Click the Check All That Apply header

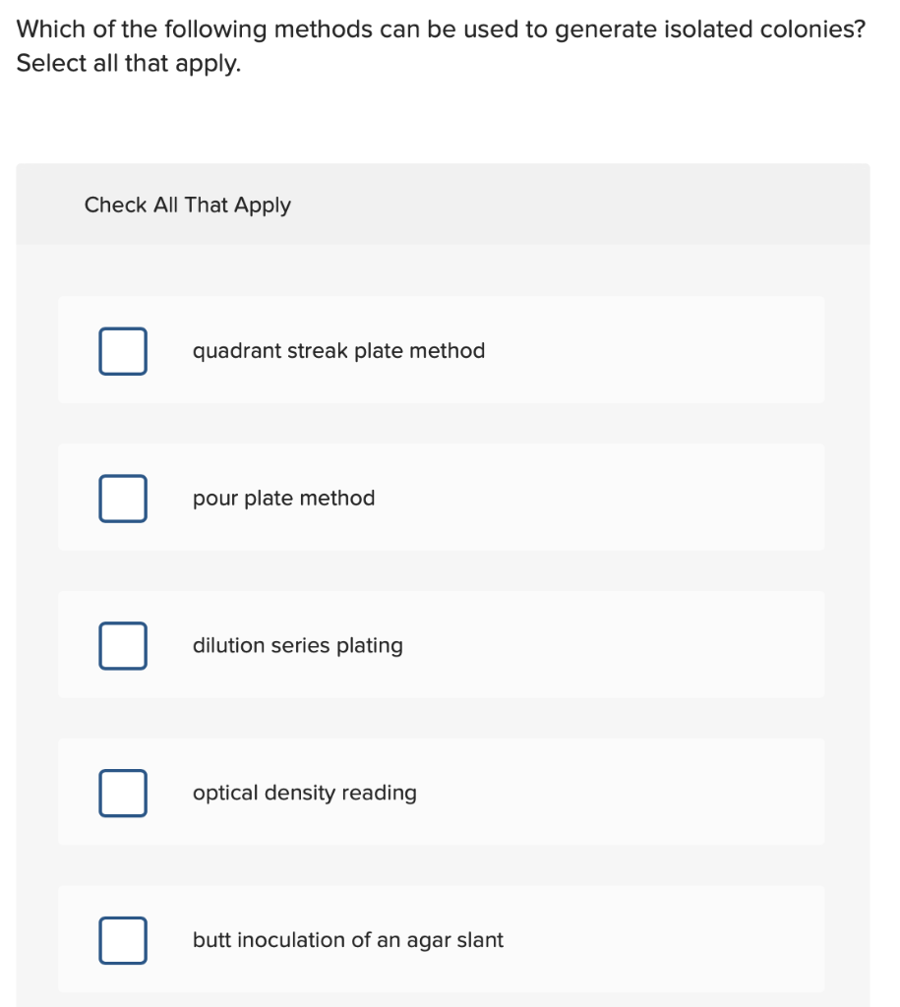point(187,205)
